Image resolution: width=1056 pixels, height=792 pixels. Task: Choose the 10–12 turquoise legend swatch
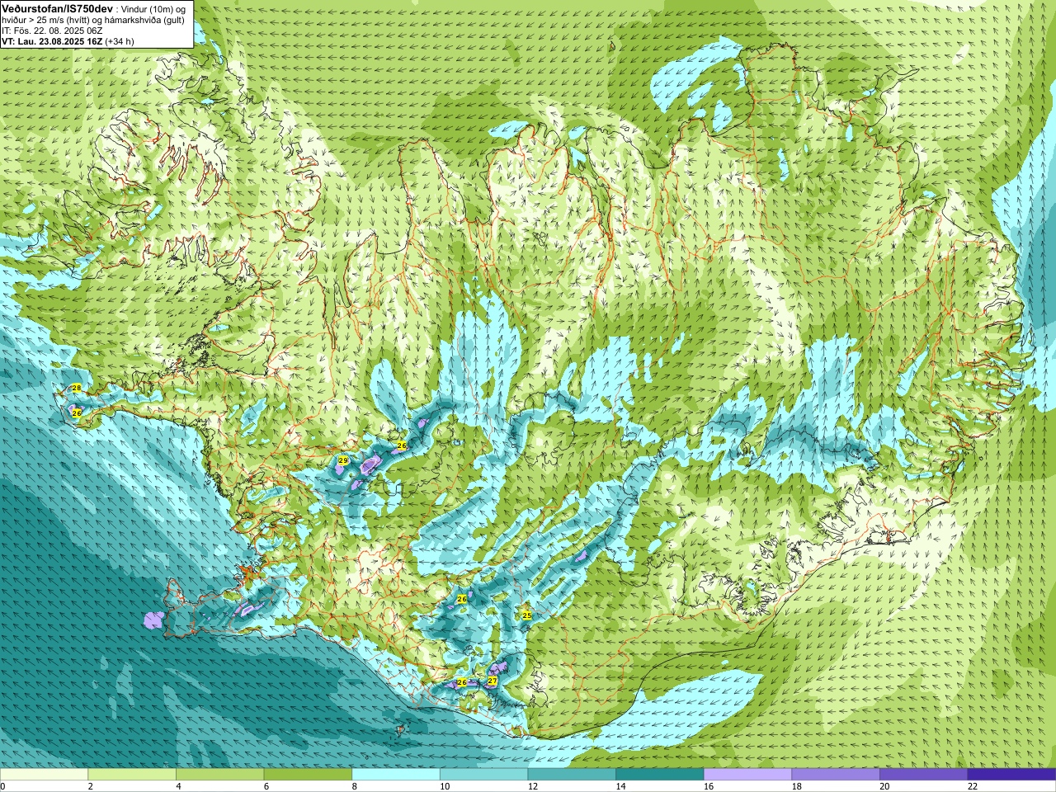coord(484,775)
